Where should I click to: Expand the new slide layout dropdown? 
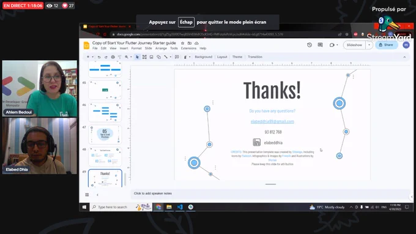92,57
